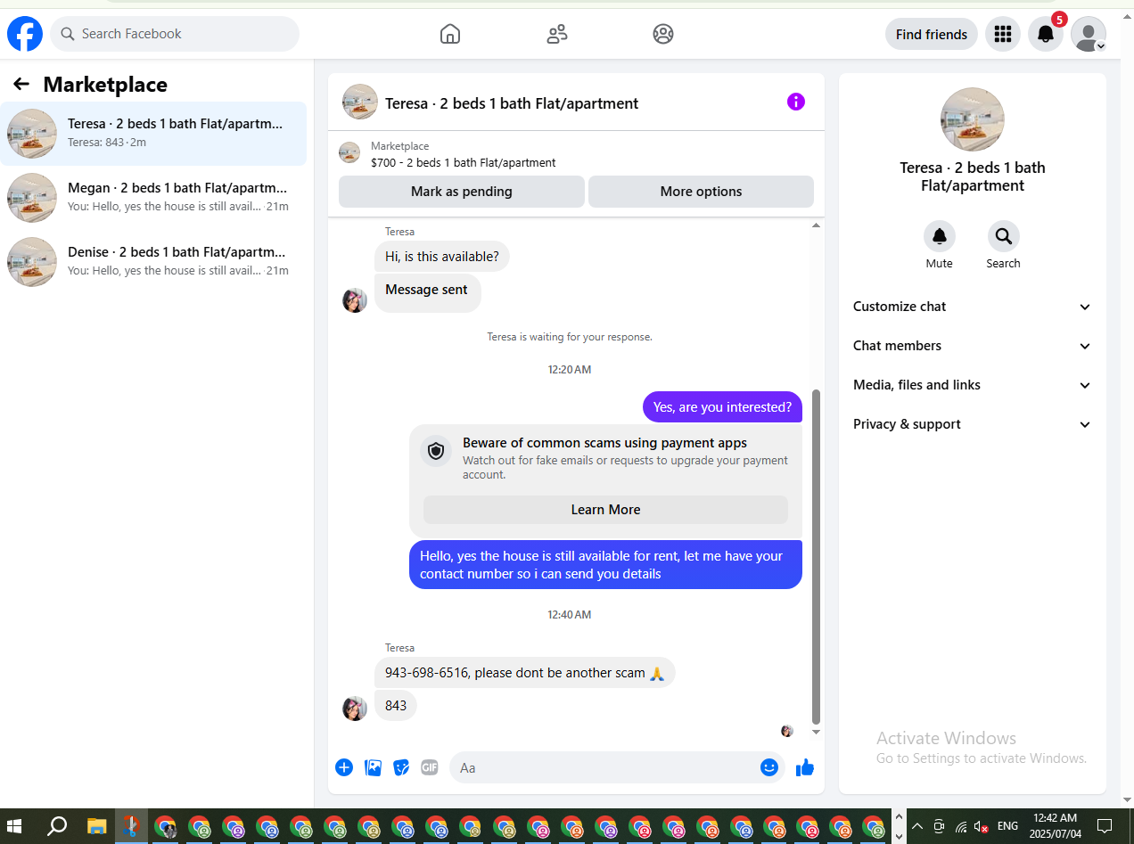Image resolution: width=1134 pixels, height=844 pixels.
Task: Open more actions plus icon in composer
Action: point(344,767)
